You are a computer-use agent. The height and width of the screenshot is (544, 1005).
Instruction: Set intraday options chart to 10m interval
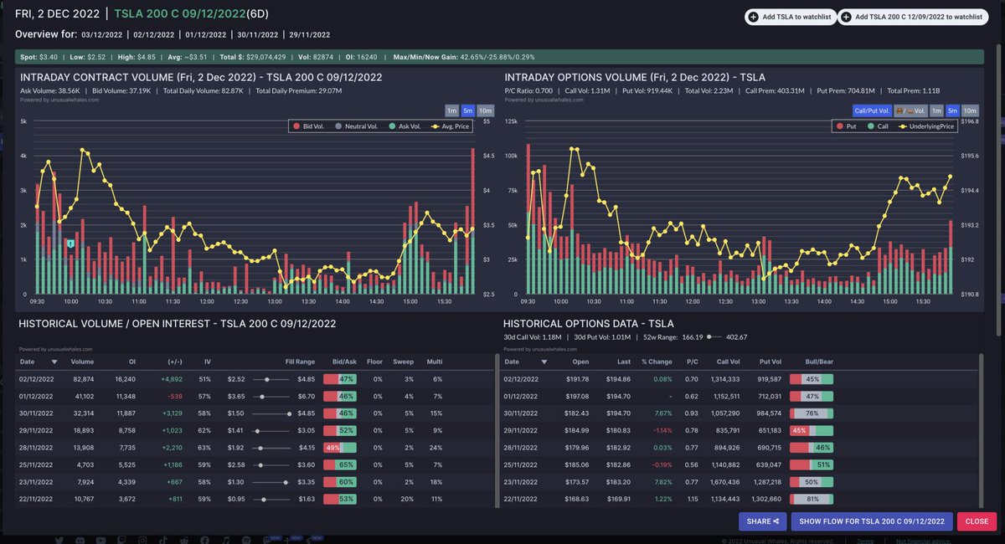pyautogui.click(x=970, y=110)
